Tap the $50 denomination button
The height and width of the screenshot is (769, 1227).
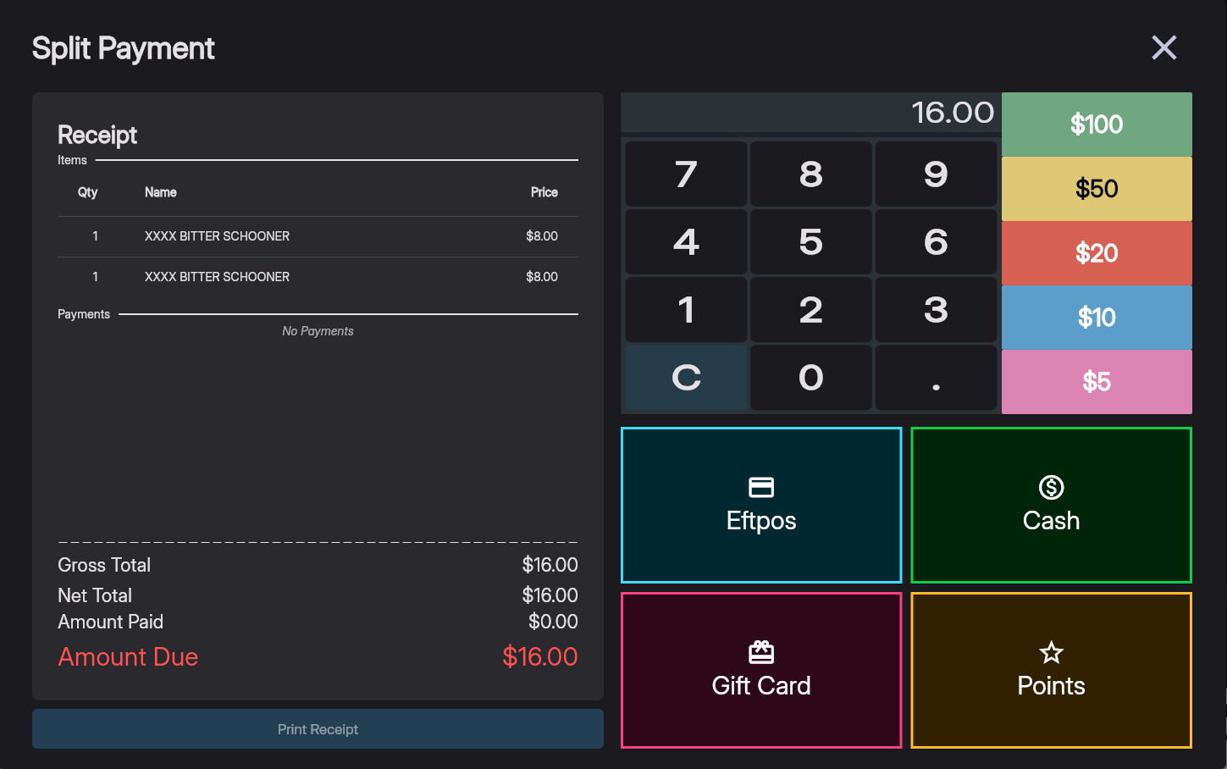click(x=1096, y=188)
